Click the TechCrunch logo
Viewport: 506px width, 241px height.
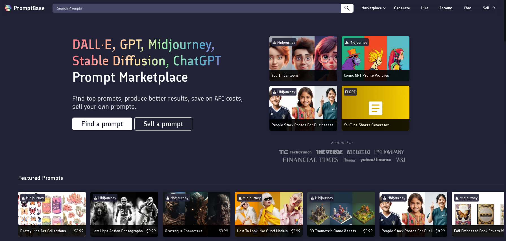tap(295, 152)
